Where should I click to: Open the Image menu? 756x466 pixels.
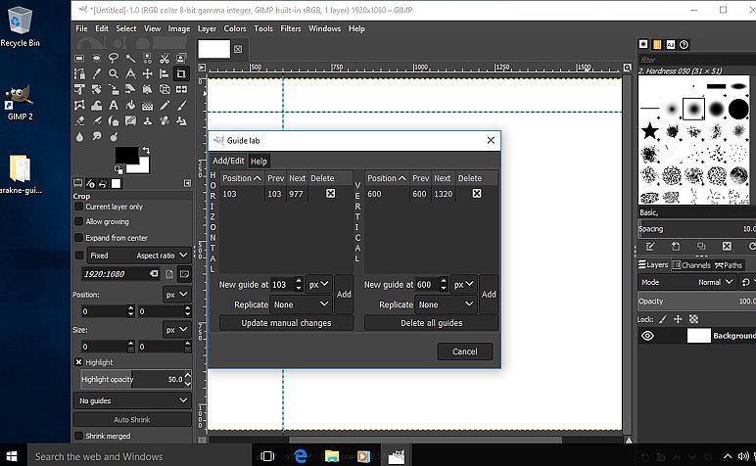coord(179,28)
